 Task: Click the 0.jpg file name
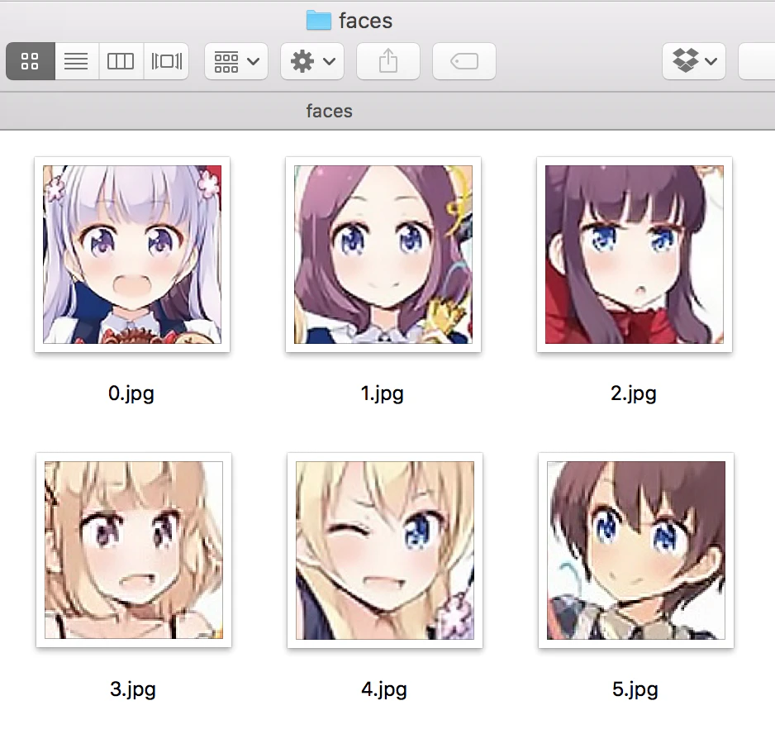[131, 393]
